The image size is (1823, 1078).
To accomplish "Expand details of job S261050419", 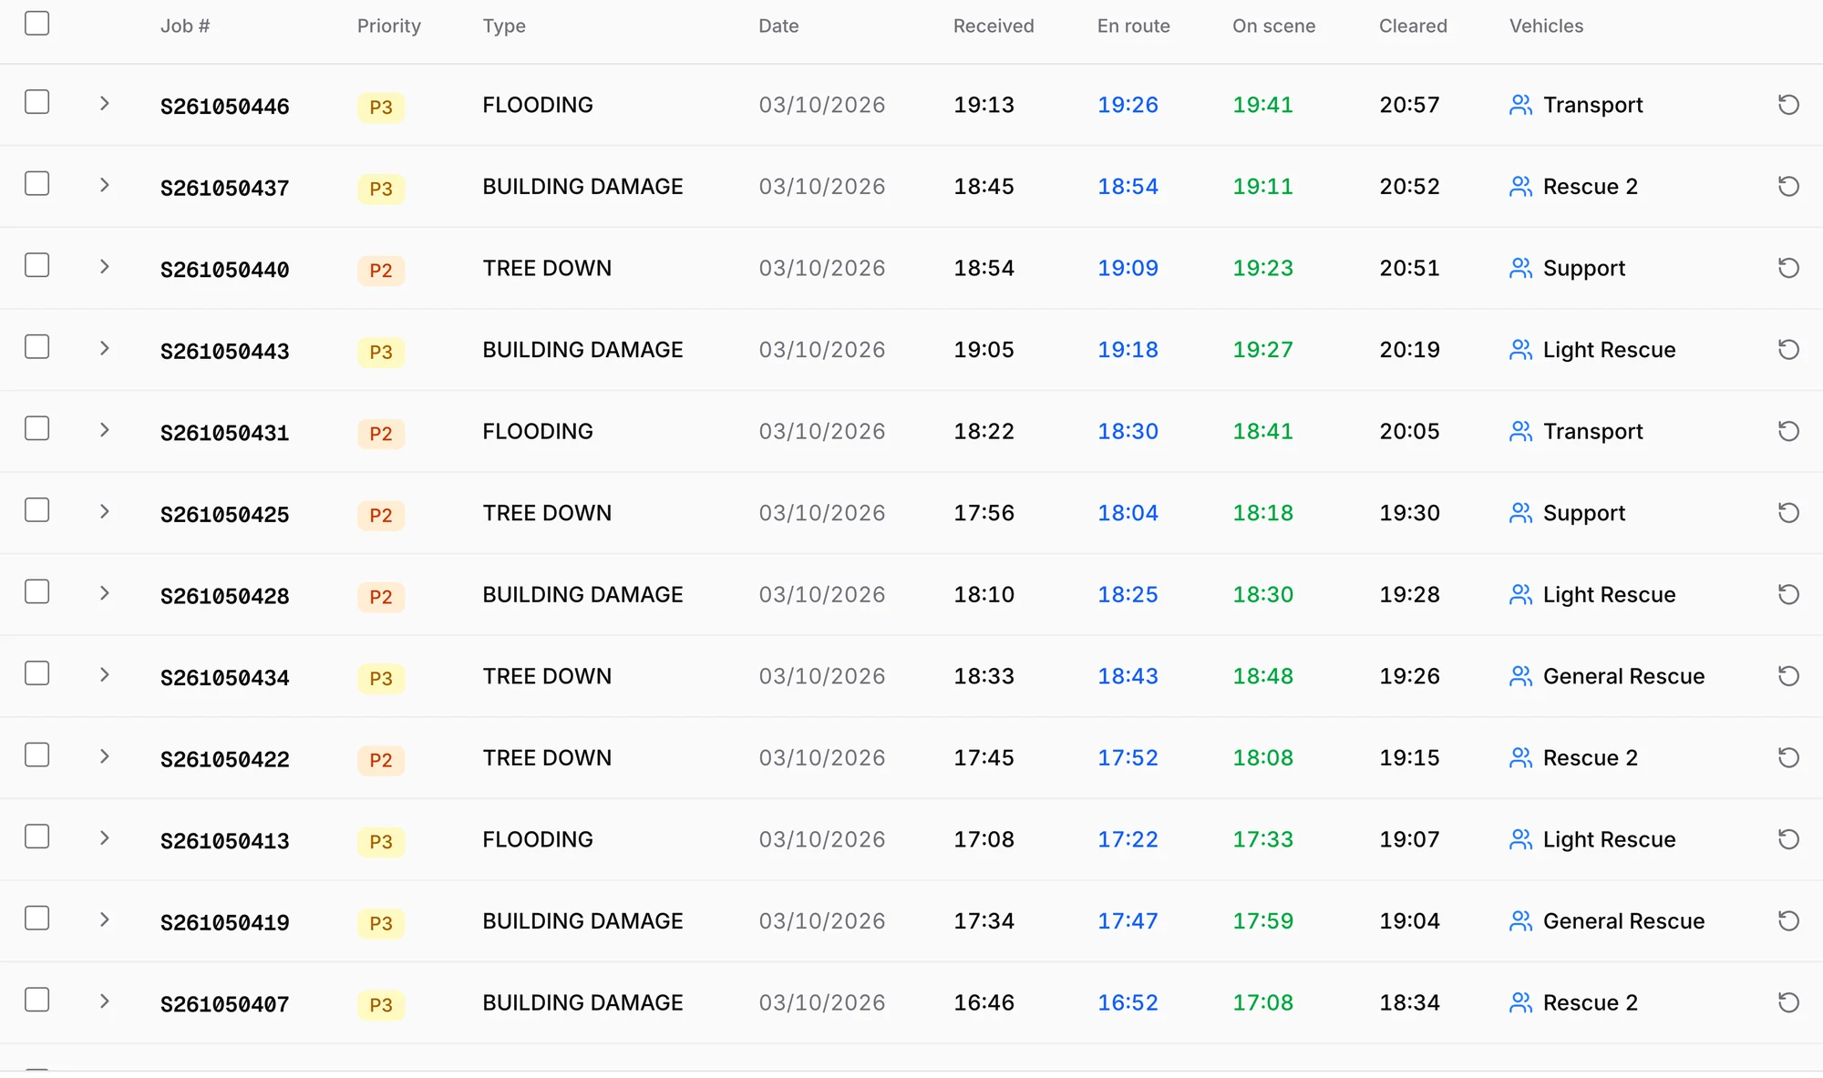I will pyautogui.click(x=105, y=919).
